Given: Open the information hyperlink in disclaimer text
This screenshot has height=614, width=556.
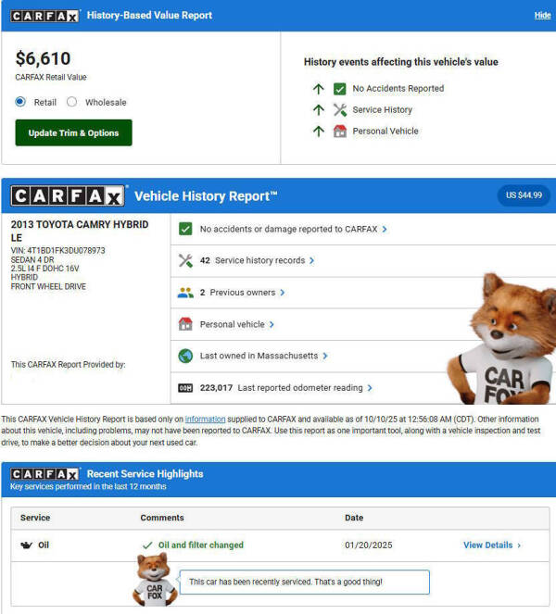Looking at the screenshot, I should pos(205,419).
